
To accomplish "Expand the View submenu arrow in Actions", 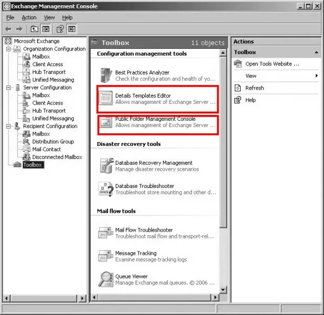I will pyautogui.click(x=316, y=76).
